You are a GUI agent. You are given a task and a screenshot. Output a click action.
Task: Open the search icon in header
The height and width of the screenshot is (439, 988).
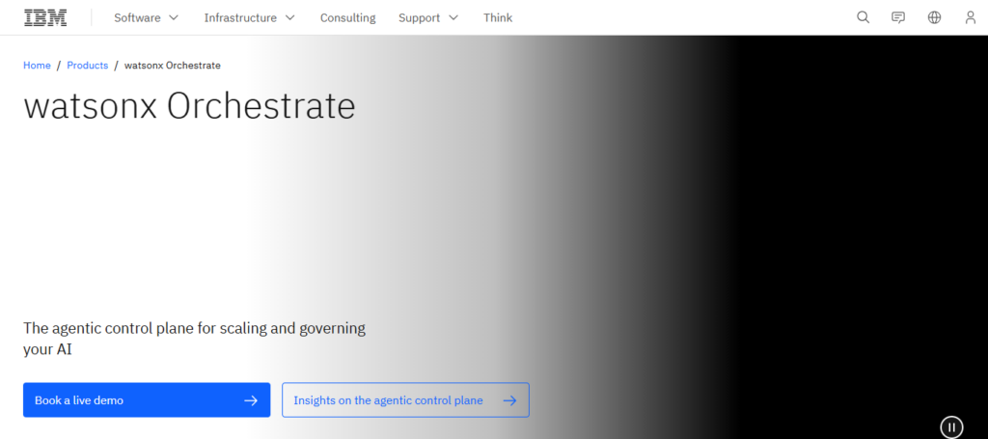pyautogui.click(x=864, y=17)
